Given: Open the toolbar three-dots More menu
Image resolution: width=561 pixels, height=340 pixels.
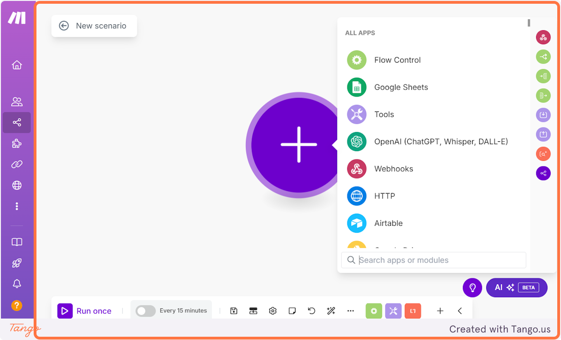Looking at the screenshot, I should [351, 311].
